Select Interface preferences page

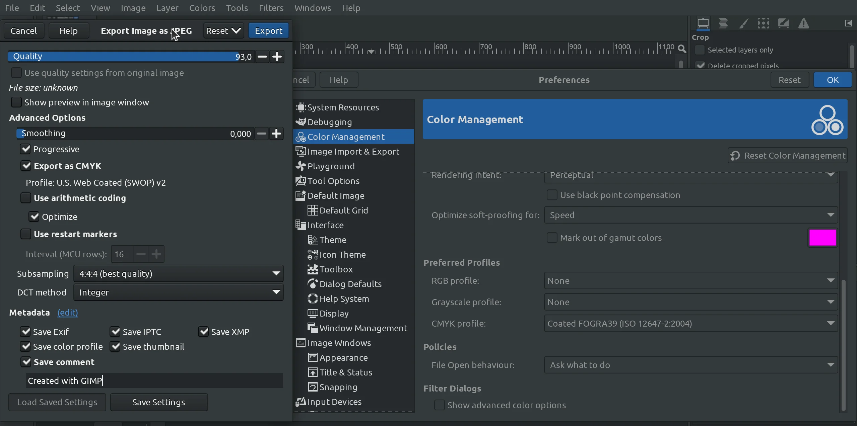click(354, 225)
